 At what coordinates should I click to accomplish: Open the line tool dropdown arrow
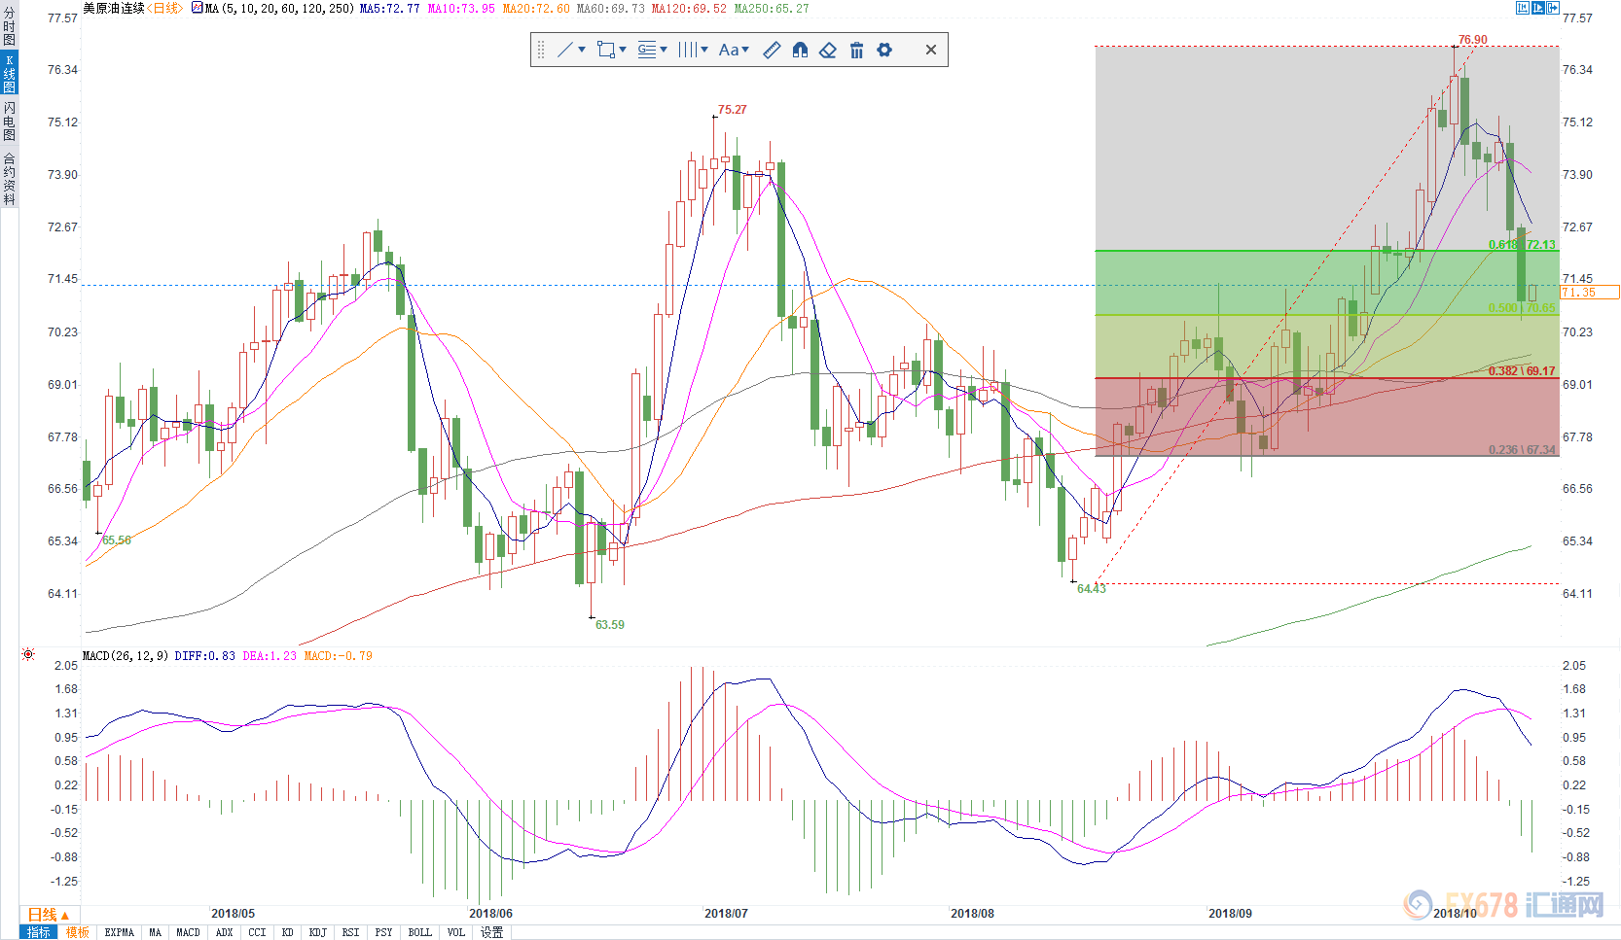[x=582, y=50]
